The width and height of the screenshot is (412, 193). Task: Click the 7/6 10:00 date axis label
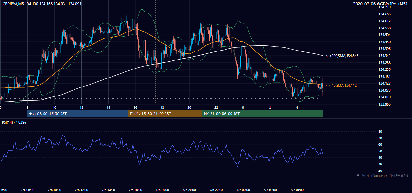(x=54, y=190)
